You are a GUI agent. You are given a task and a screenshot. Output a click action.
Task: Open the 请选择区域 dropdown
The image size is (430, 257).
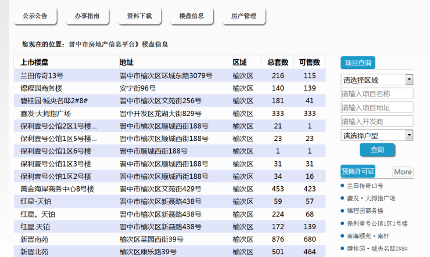(377, 80)
